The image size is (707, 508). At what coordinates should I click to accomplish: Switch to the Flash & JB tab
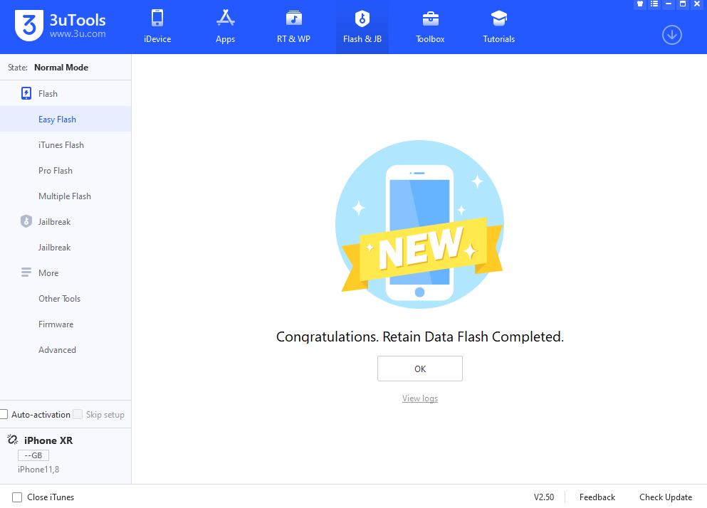point(362,27)
